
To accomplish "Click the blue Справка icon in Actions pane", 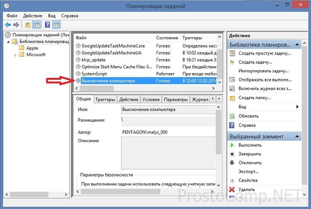I will 232,125.
